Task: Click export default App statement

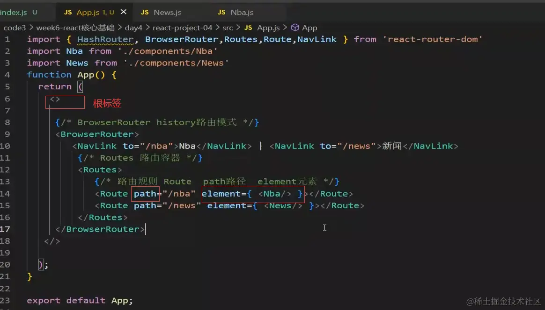Action: click(80, 300)
